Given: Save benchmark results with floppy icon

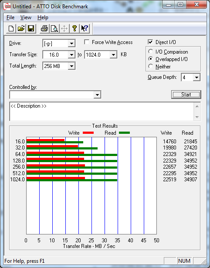Looking at the screenshot, I should pos(31,28).
